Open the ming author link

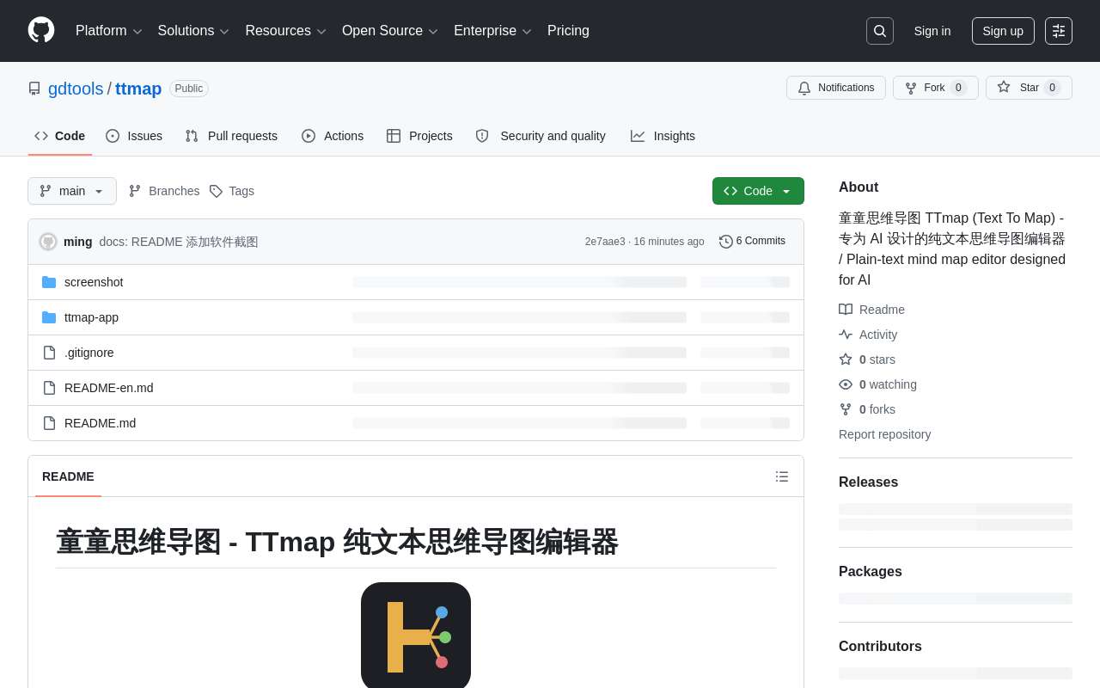pos(77,242)
